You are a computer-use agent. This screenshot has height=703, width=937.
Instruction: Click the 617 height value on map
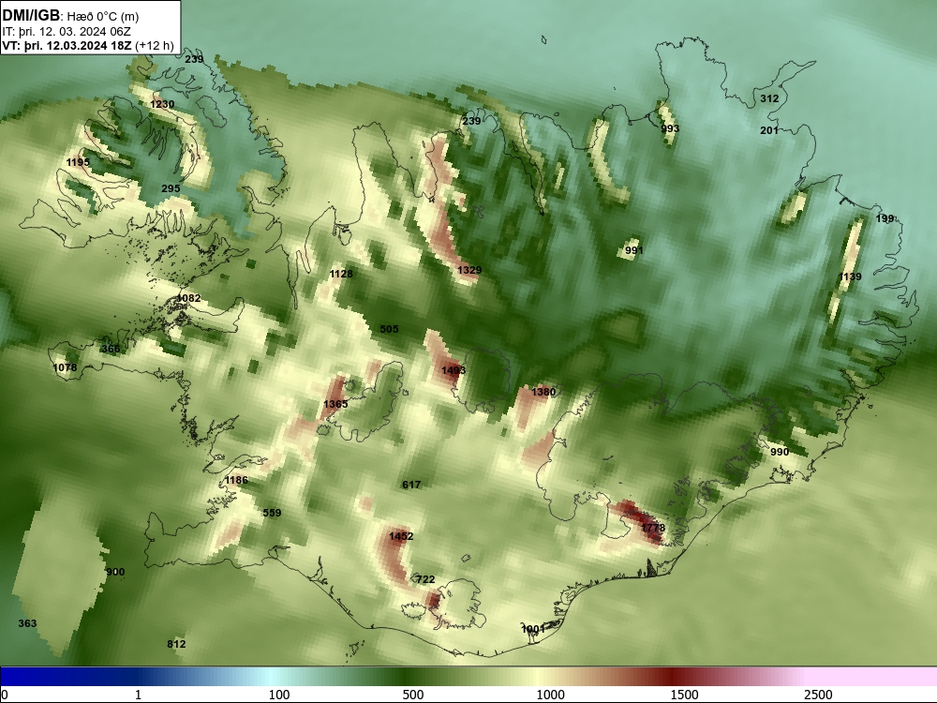pos(411,485)
